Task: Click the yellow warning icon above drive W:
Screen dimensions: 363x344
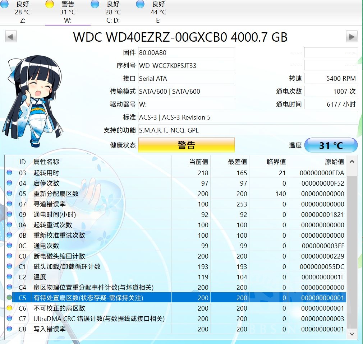Action: (49, 4)
